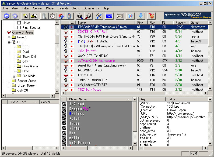Open the Community menu
This screenshot has width=214, height=157.
[x=91, y=8]
